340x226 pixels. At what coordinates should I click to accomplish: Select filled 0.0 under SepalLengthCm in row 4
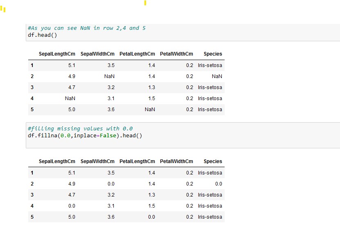coord(72,206)
